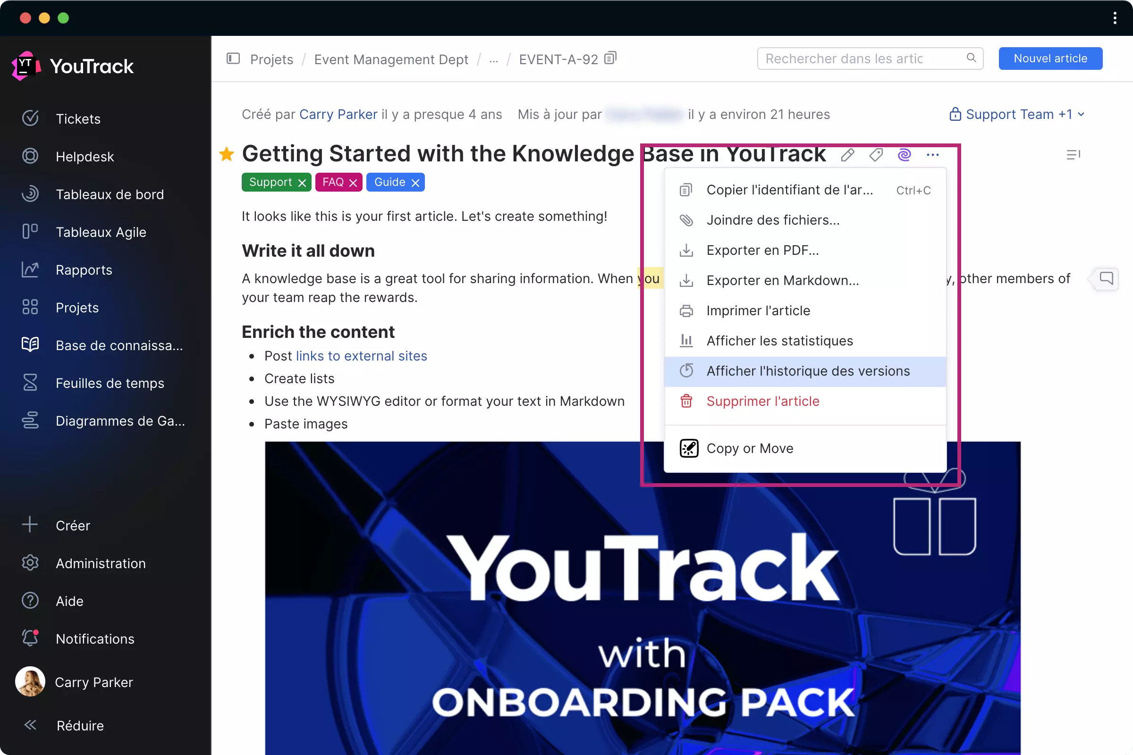Screen dimensions: 1133x755
Task: Open the comment bubble icon
Action: coord(1106,278)
